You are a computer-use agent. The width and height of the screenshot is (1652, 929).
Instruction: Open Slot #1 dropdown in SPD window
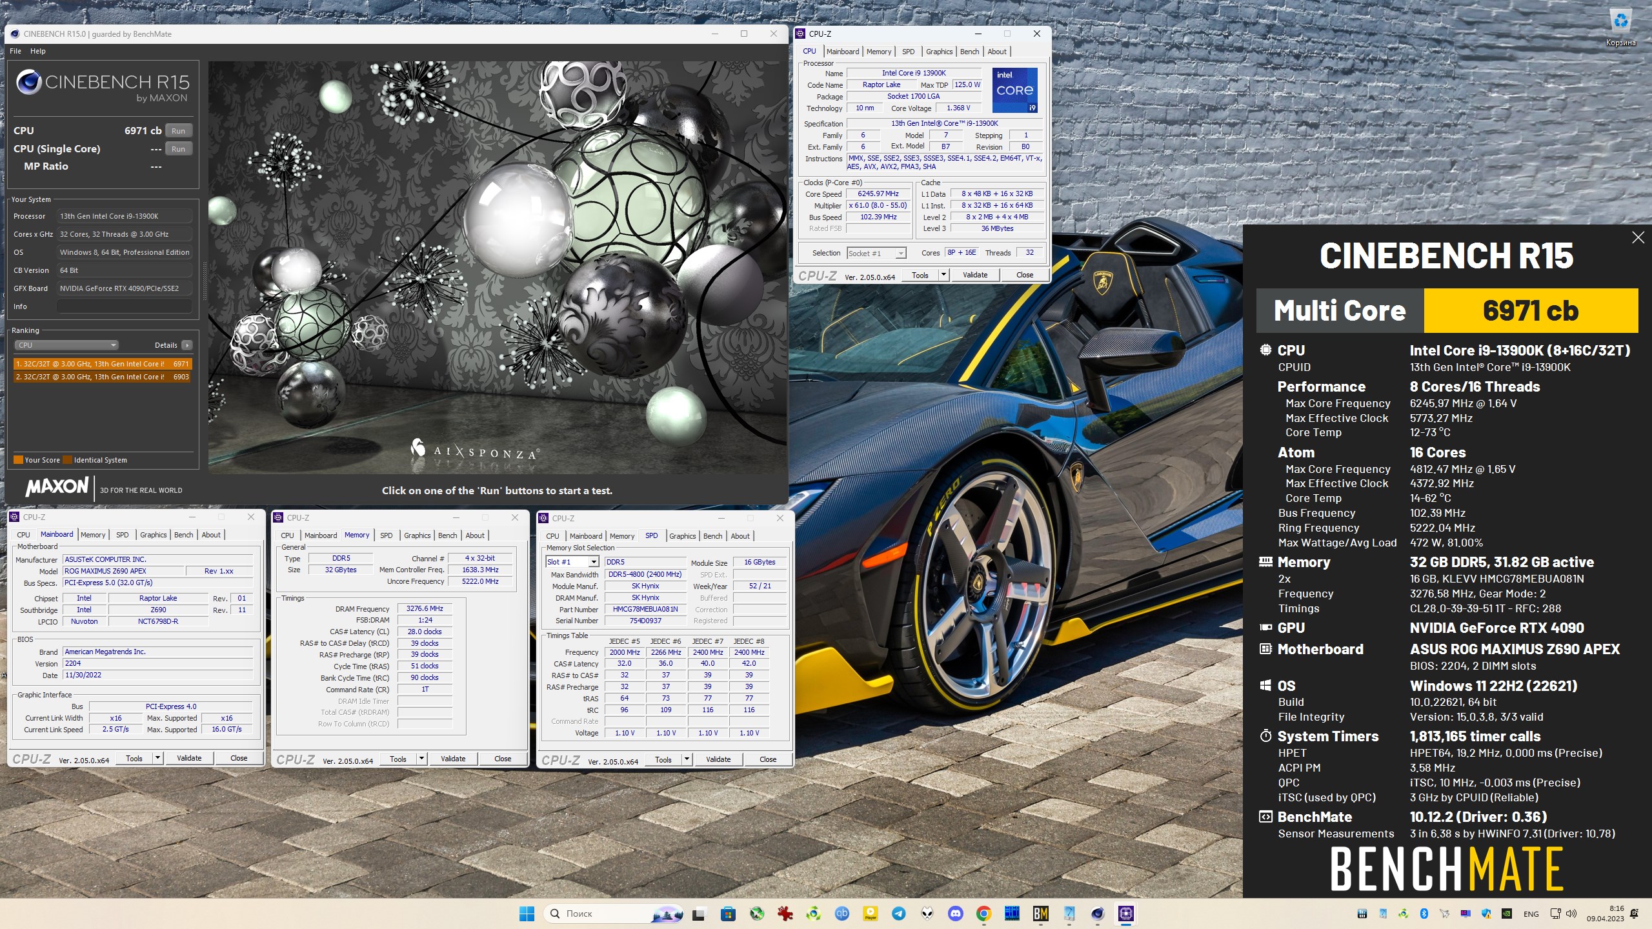572,562
